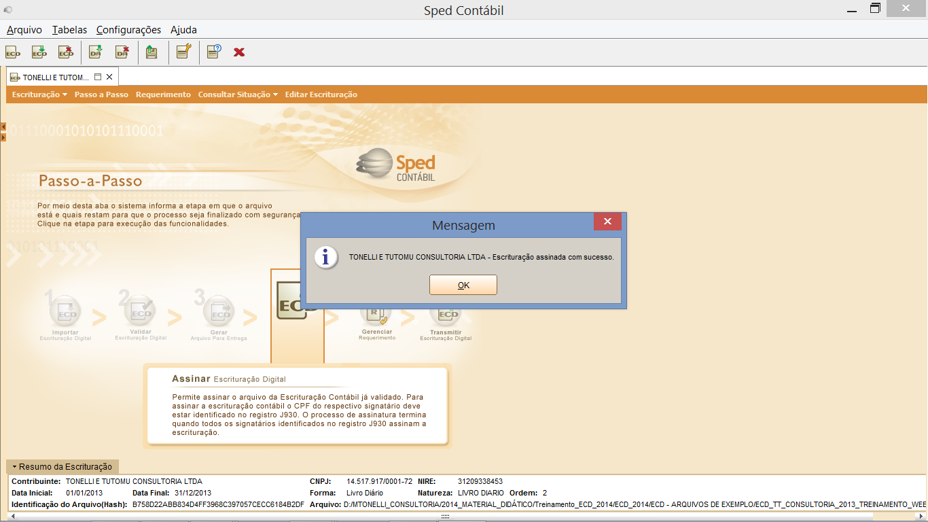Open help via the question mark document icon

214,52
